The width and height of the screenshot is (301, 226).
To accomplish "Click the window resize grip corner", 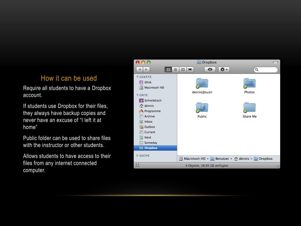I will coord(278,166).
